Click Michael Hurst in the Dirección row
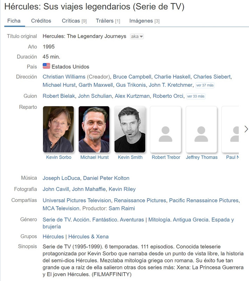The image size is (249, 281). 59,85
